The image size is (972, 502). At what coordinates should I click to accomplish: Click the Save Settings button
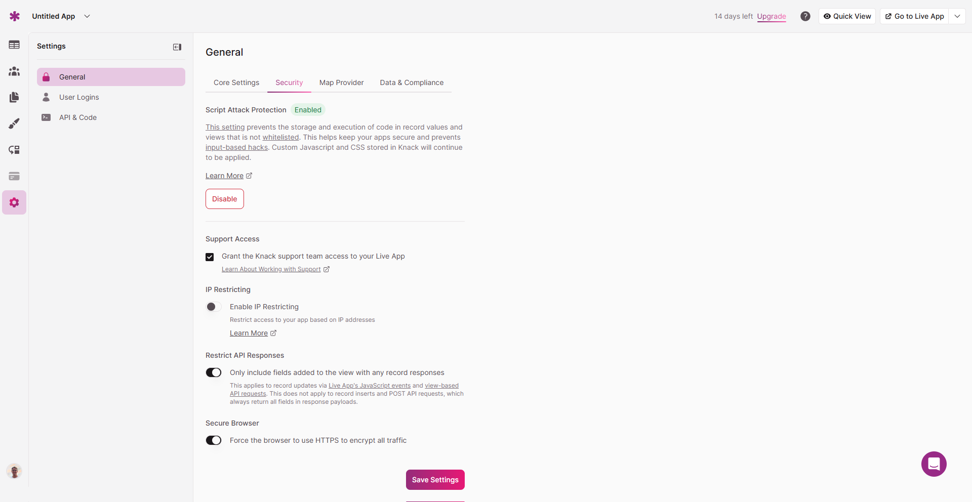435,480
